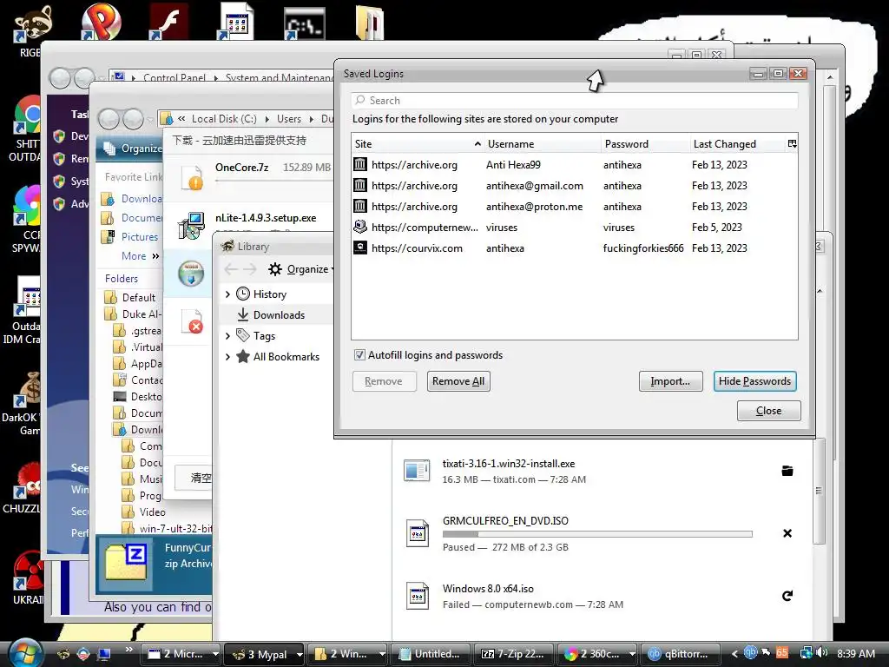Sort logins by Username column
The image size is (889, 667).
click(543, 144)
